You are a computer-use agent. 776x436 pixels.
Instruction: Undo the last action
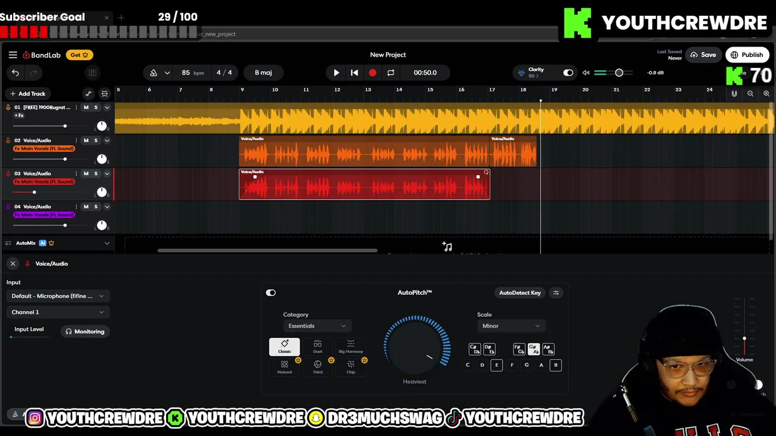click(x=15, y=73)
